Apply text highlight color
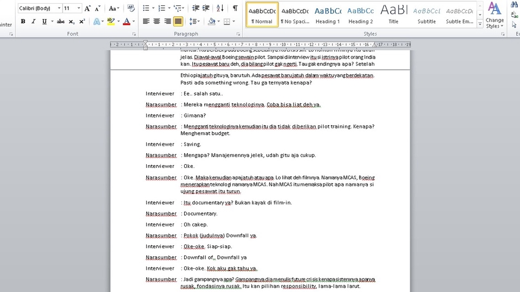Viewport: 520px width, 292px height. point(110,22)
